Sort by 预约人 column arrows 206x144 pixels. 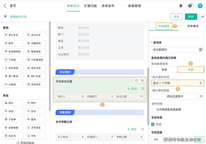(x=83, y=96)
